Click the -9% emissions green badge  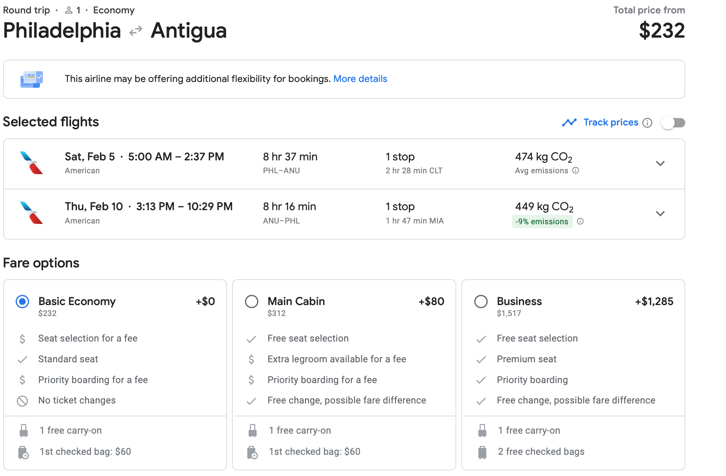542,222
